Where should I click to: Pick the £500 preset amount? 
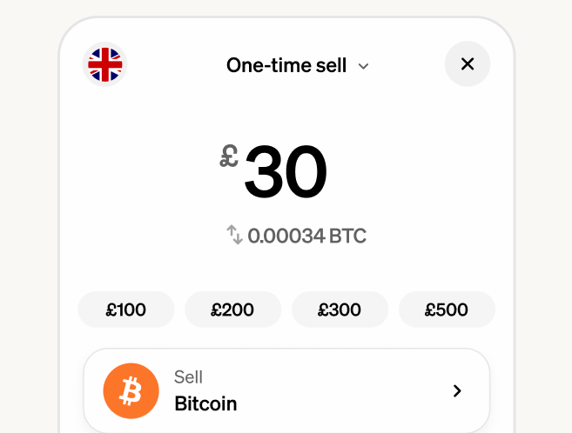coord(447,310)
